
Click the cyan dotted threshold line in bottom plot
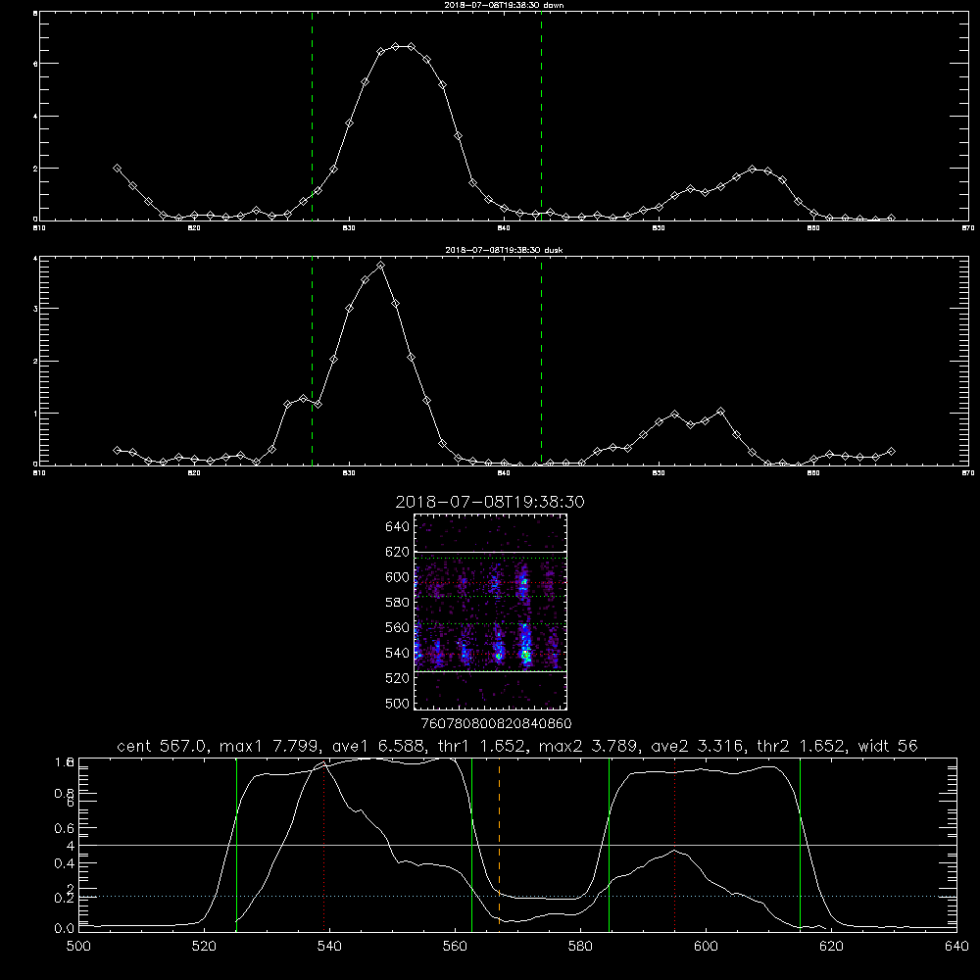pos(517,897)
